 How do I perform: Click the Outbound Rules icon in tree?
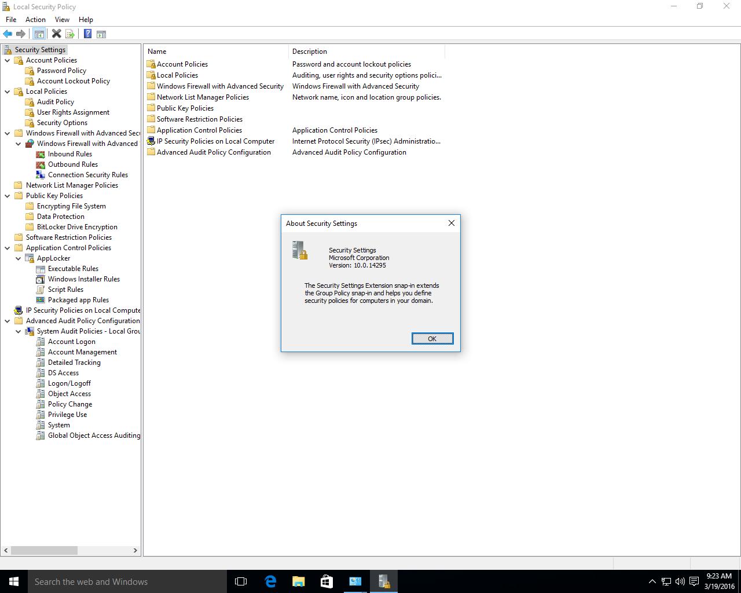tap(41, 164)
